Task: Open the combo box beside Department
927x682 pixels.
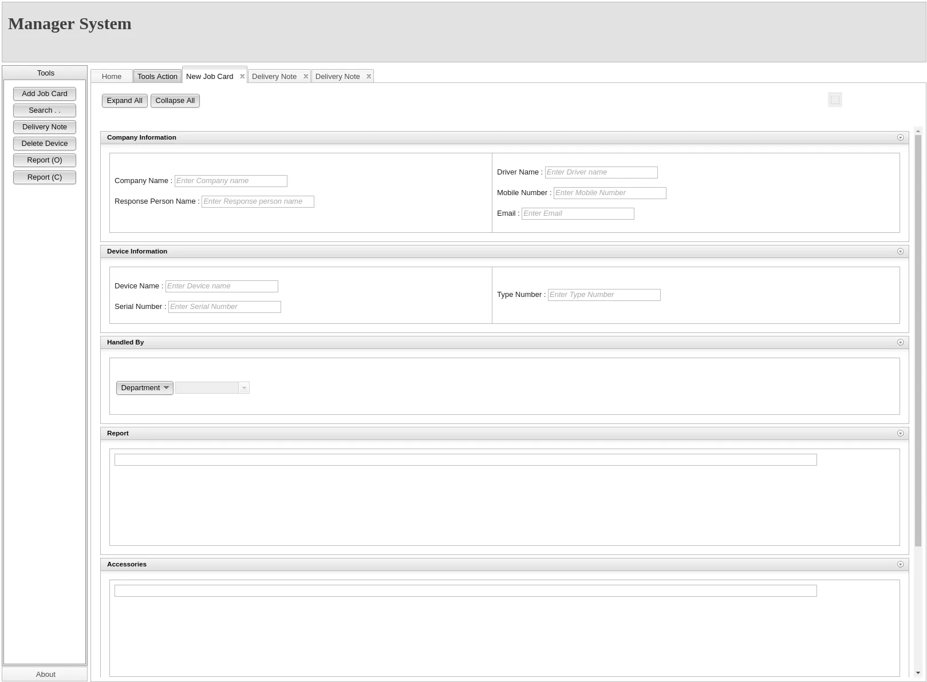Action: 244,388
